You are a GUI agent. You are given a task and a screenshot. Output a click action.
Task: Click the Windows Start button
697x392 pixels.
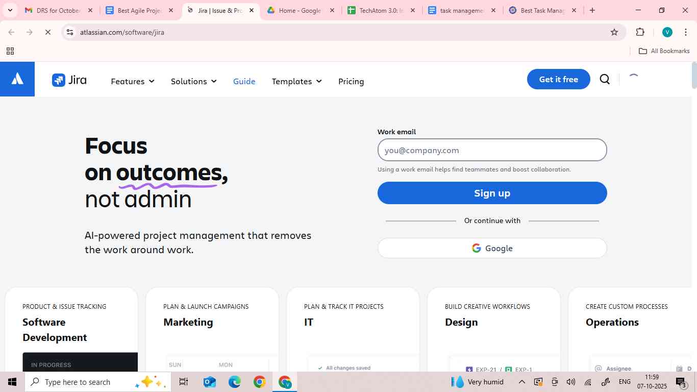click(11, 381)
